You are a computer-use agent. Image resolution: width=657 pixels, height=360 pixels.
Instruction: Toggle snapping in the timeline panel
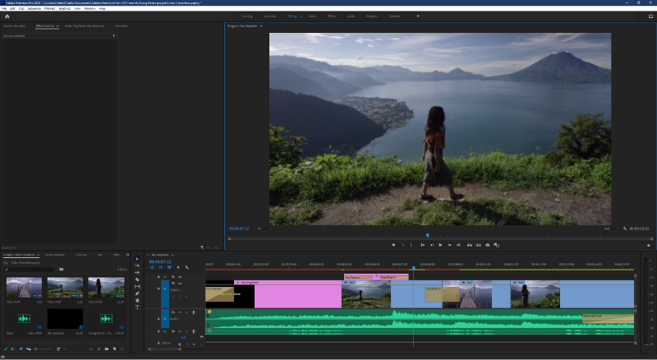[160, 267]
